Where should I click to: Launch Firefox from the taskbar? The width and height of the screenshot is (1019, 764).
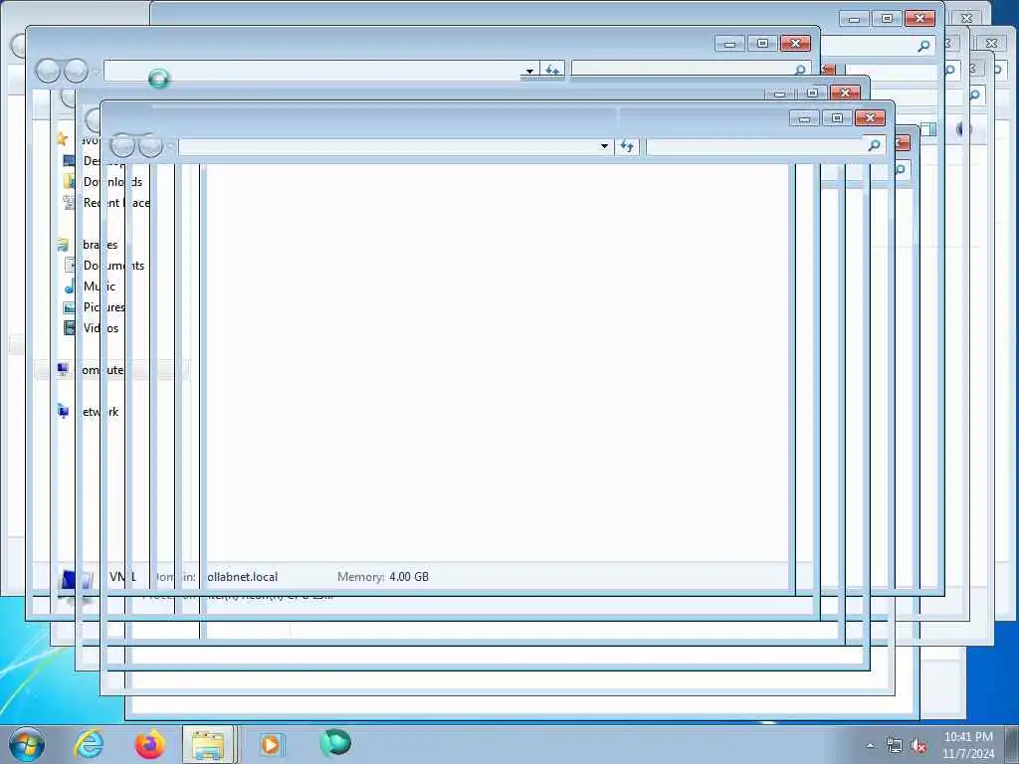pyautogui.click(x=149, y=744)
